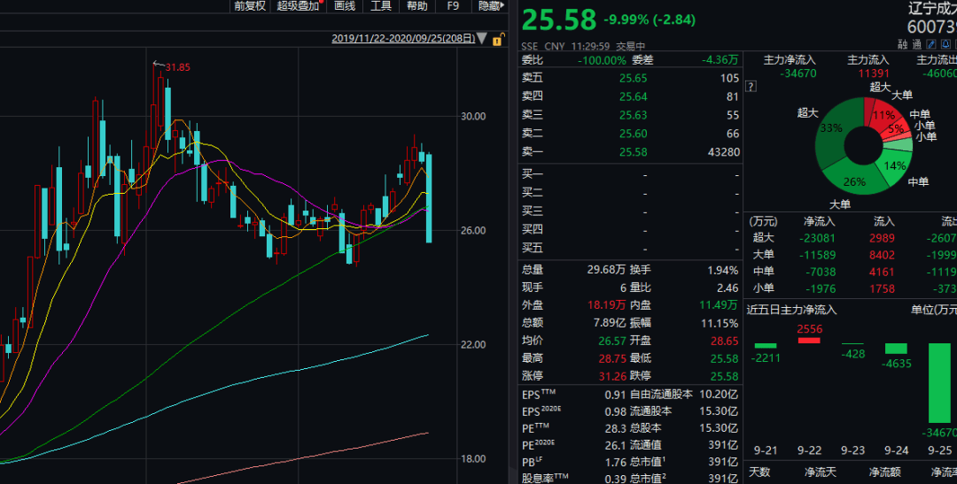The height and width of the screenshot is (484, 957).
Task: Click the 融 margin trading marker
Action: 902,43
